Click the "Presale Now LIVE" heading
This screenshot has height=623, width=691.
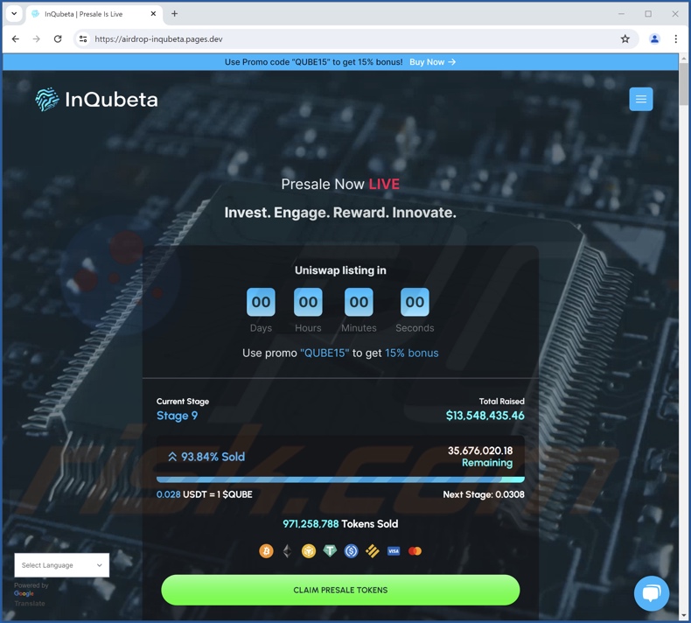(x=340, y=184)
